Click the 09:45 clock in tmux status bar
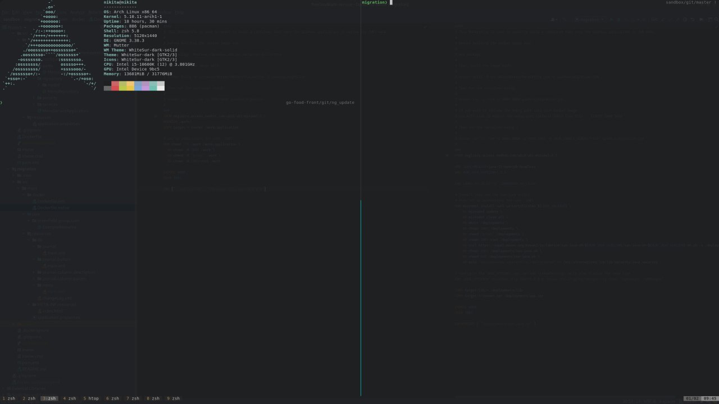719x404 pixels. pos(709,398)
